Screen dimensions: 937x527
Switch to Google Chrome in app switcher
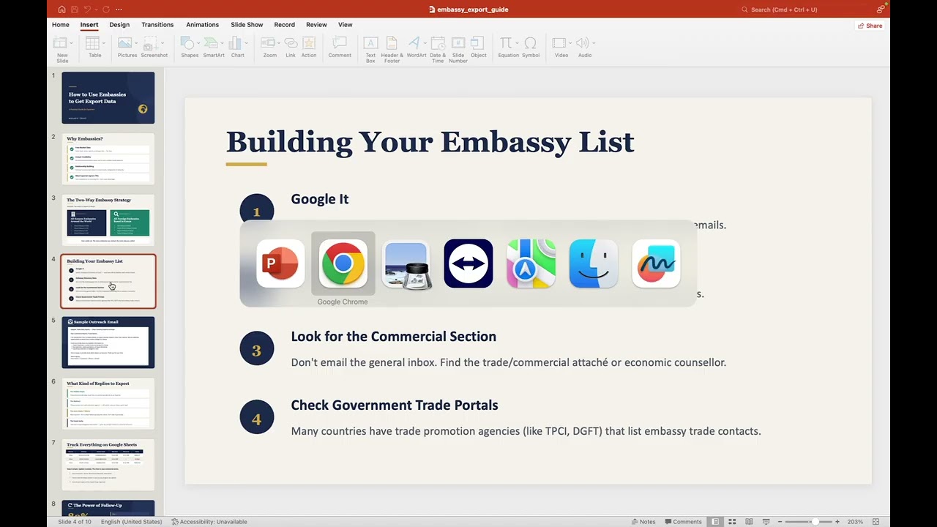pos(343,263)
